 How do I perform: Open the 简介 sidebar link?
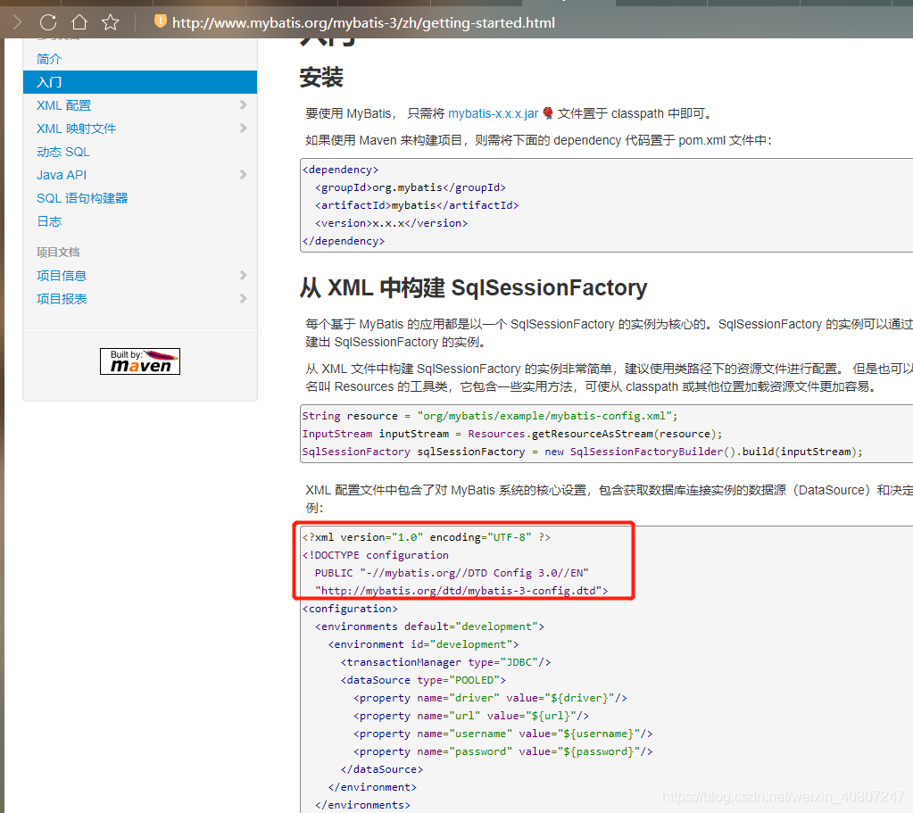click(49, 59)
